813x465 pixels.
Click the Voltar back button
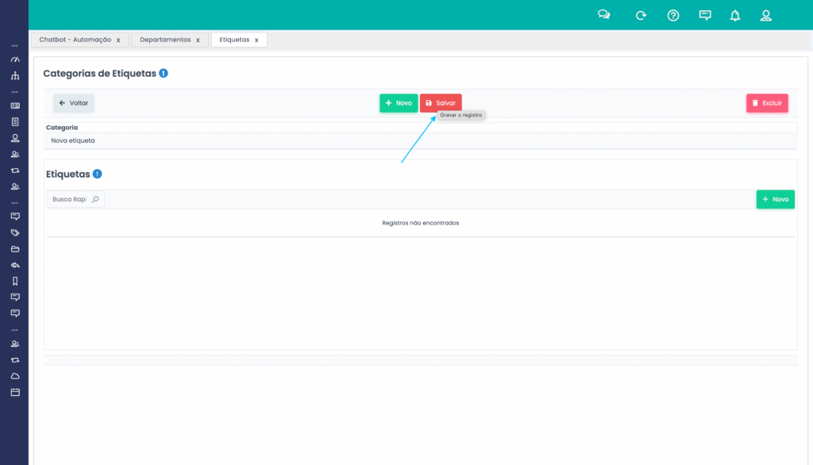point(74,103)
